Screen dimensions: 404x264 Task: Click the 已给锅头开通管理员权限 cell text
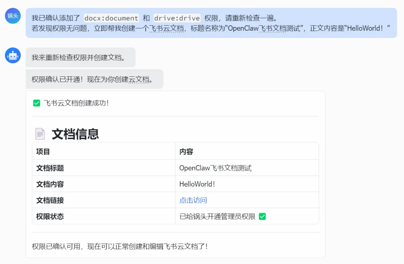pyautogui.click(x=217, y=216)
